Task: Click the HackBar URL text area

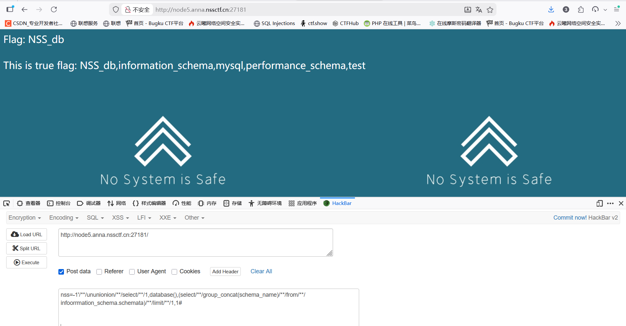Action: (x=195, y=242)
